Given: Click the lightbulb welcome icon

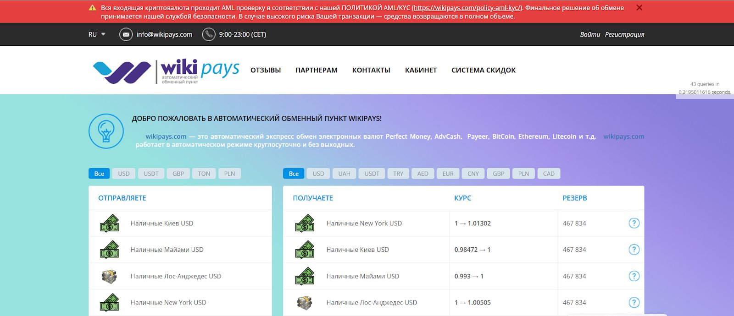Looking at the screenshot, I should tap(106, 131).
